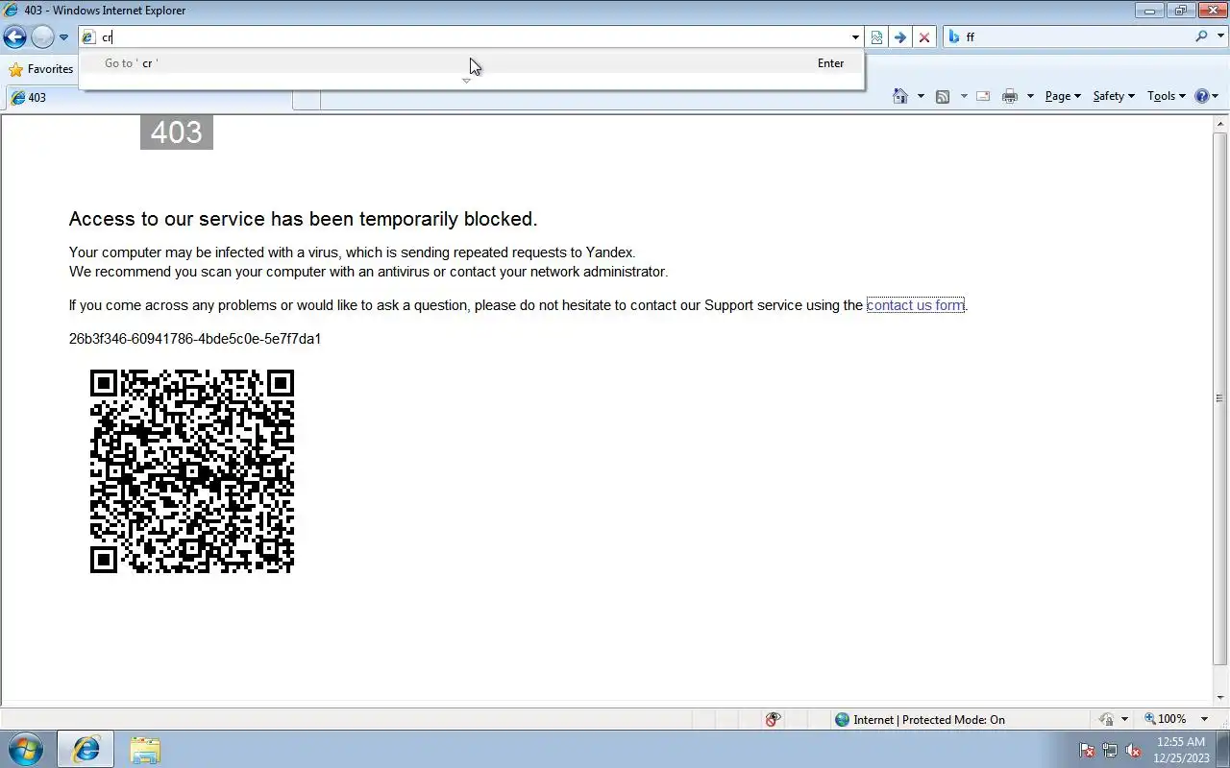Open the Safety menu
Screen dimensions: 1230x768
(1114, 96)
